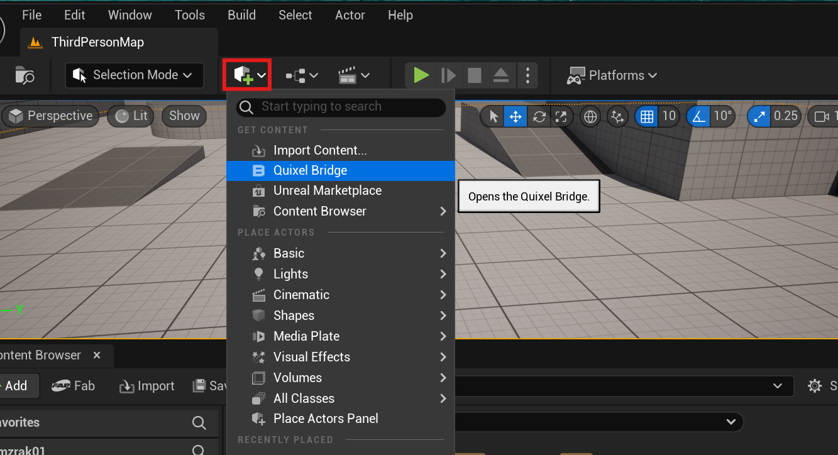838x455 pixels.
Task: Open the Window menu
Action: tap(130, 15)
